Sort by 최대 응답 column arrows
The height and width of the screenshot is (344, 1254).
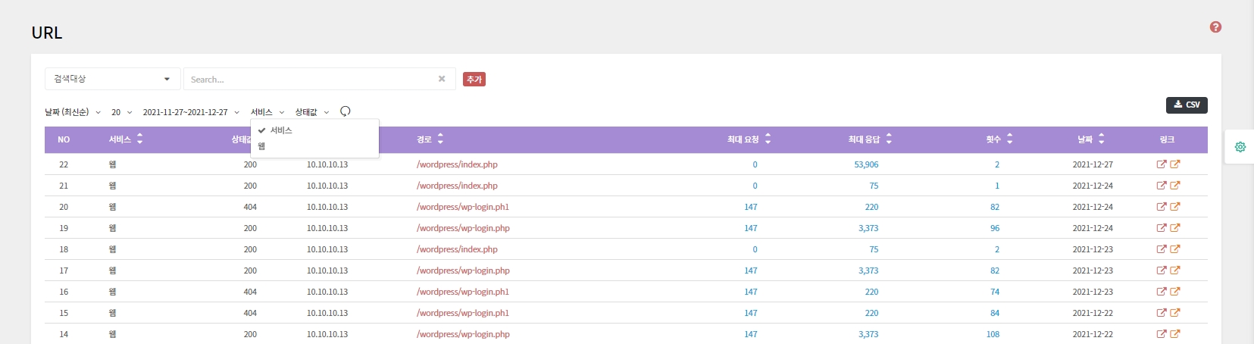click(889, 139)
